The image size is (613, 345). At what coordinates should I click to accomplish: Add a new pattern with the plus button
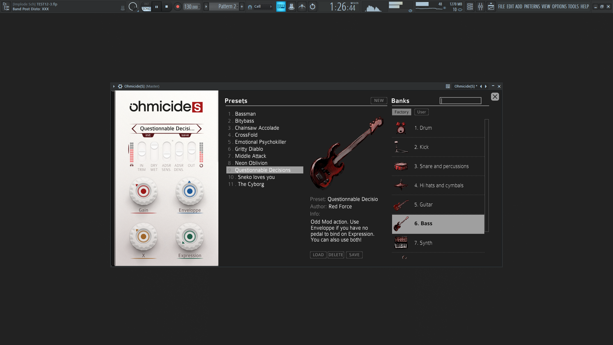click(x=242, y=6)
